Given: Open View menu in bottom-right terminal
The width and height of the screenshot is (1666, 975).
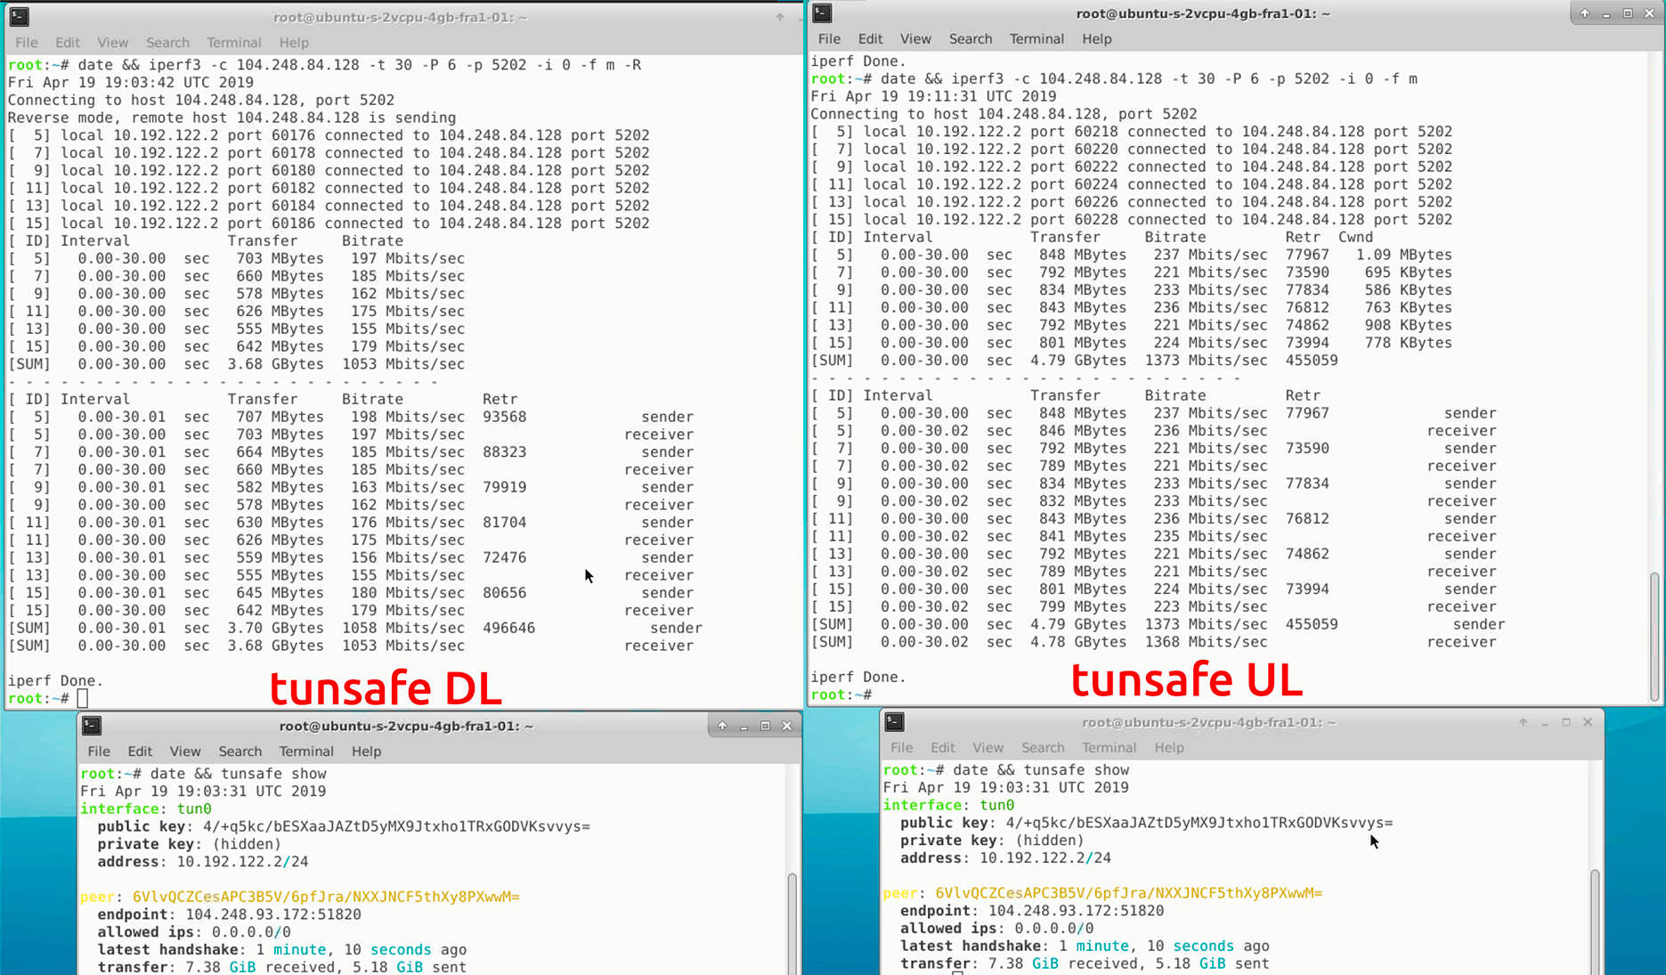Looking at the screenshot, I should (987, 747).
